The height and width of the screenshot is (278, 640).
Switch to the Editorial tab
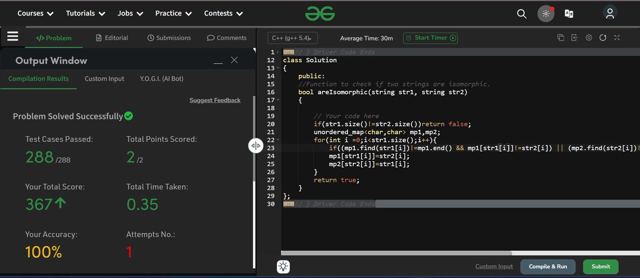click(112, 38)
